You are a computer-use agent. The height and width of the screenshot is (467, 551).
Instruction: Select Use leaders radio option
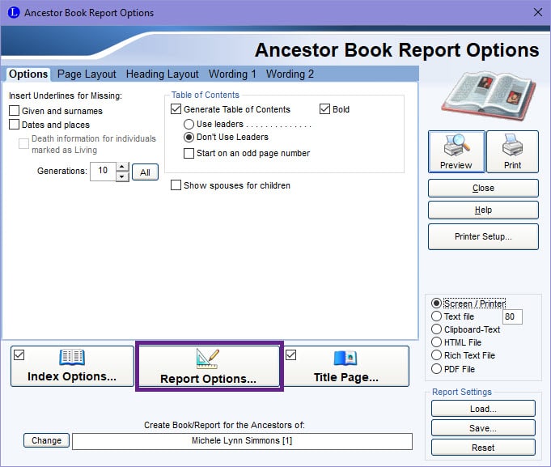(189, 124)
